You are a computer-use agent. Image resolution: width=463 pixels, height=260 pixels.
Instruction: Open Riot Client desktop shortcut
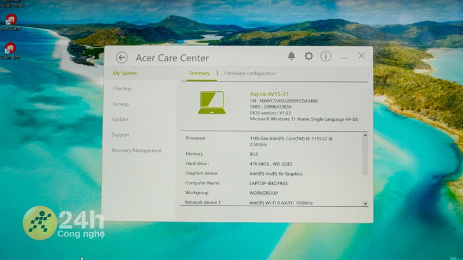(10, 22)
